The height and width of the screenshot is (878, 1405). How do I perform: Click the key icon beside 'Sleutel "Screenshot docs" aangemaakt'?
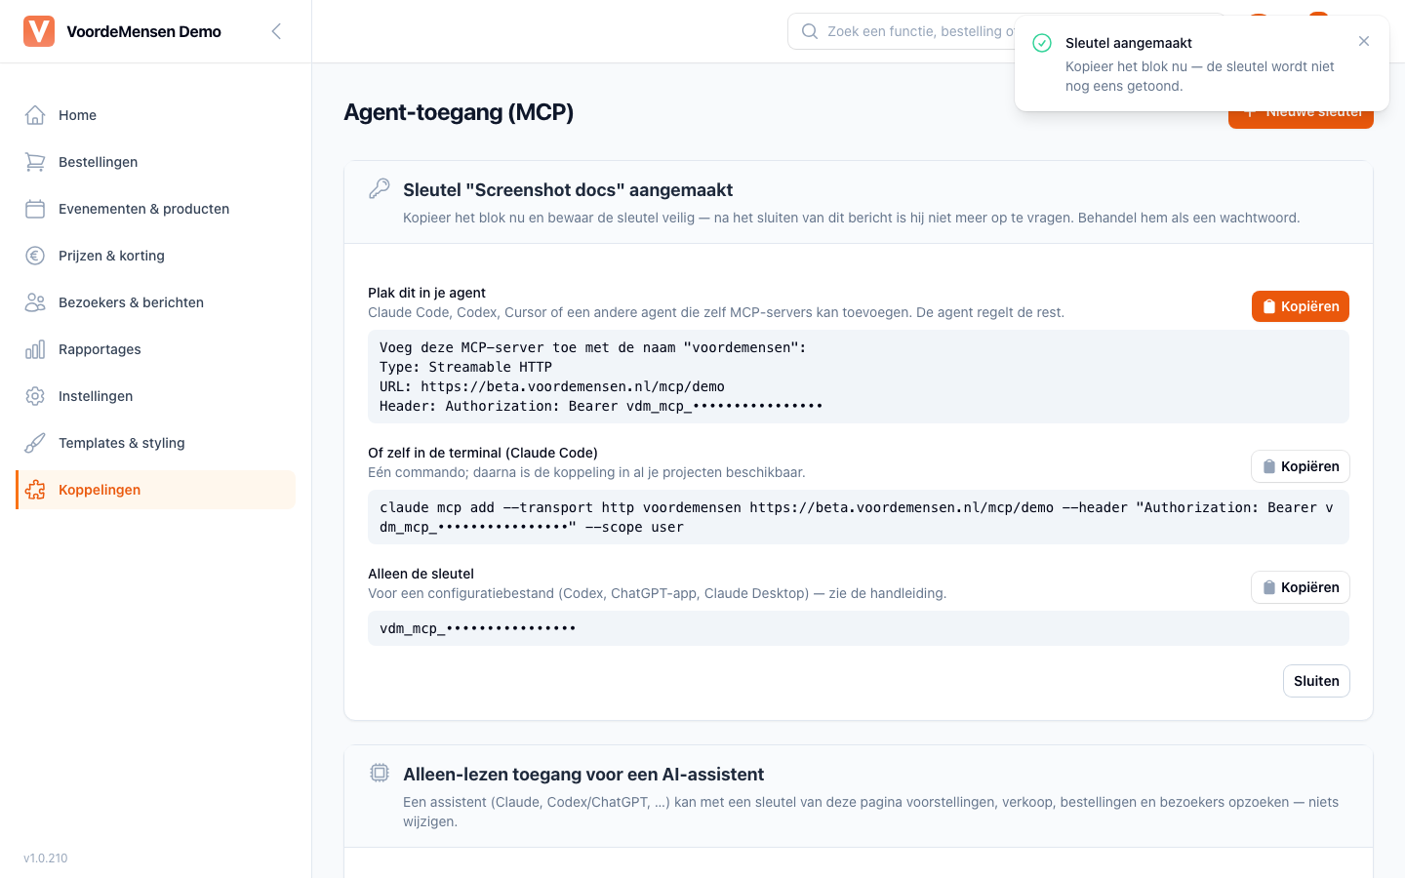point(380,188)
